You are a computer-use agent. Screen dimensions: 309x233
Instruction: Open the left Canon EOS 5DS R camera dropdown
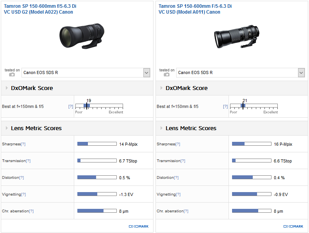pos(146,72)
